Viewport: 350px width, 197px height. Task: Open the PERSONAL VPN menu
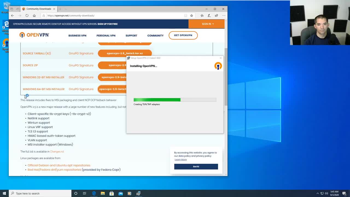click(106, 36)
